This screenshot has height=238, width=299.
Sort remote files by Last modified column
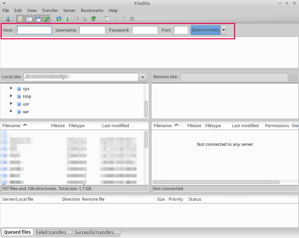pos(246,125)
